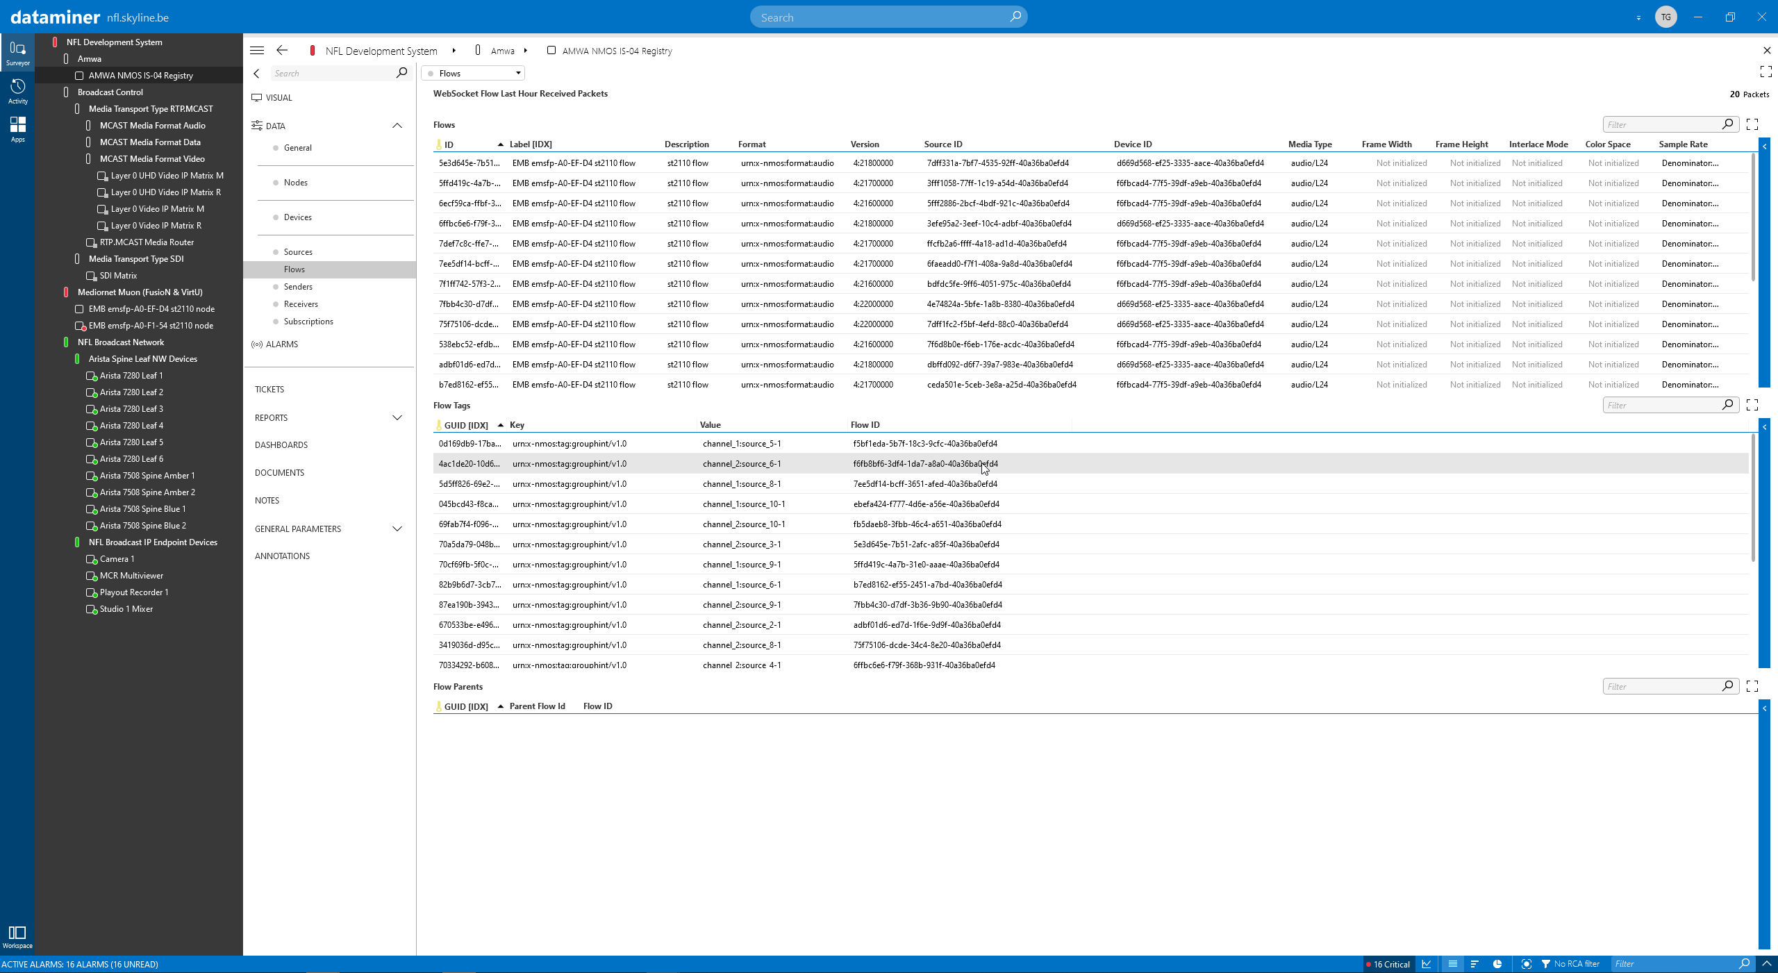Click the search magnifier in the top bar
This screenshot has width=1778, height=973.
coord(1015,17)
